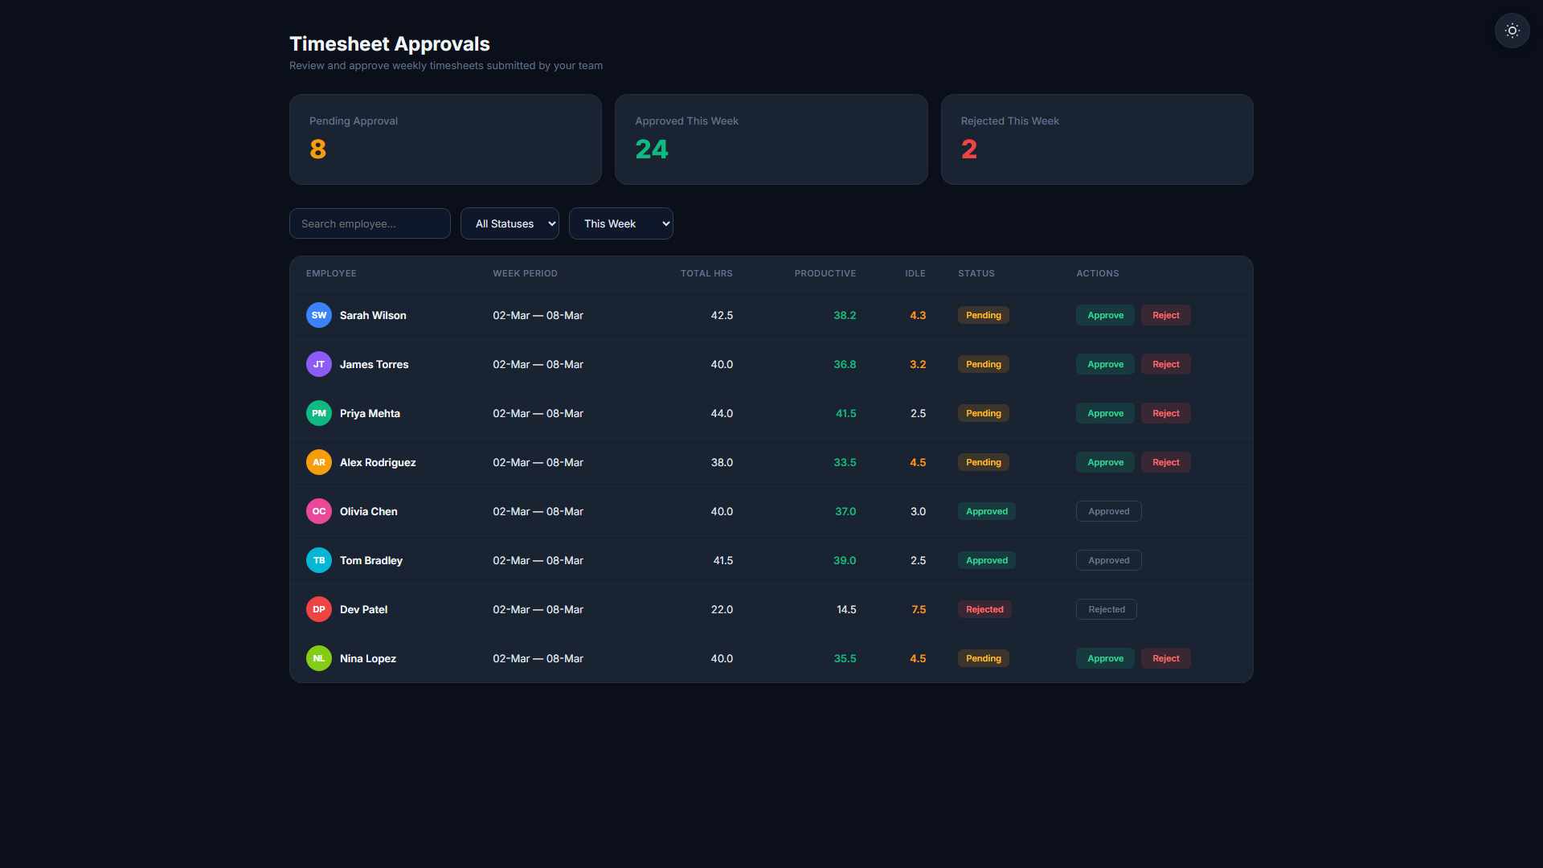Click Sarah Wilson's SW avatar

(319, 315)
